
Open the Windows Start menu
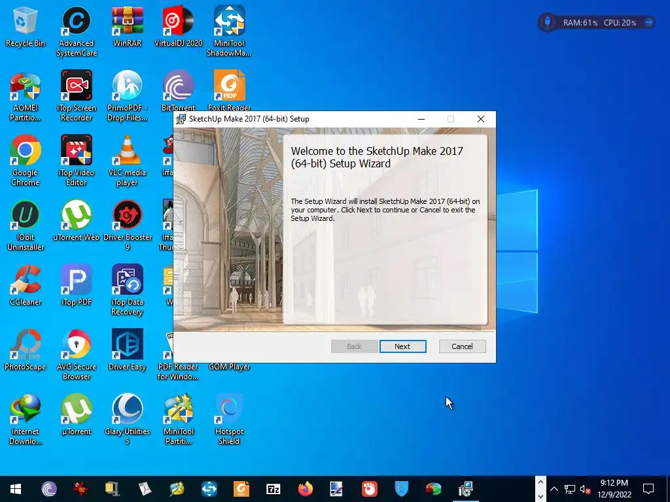click(16, 489)
